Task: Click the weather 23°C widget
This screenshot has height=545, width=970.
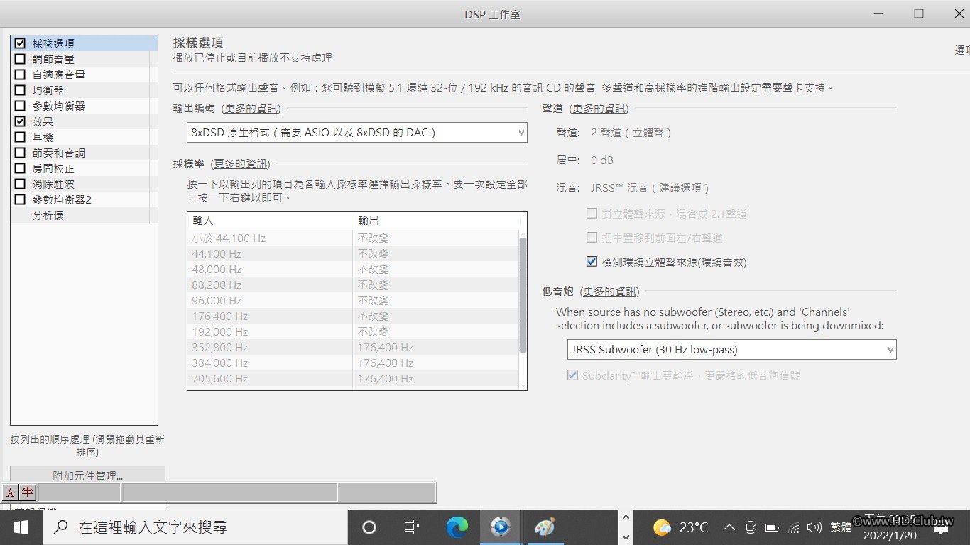Action: coord(681,527)
